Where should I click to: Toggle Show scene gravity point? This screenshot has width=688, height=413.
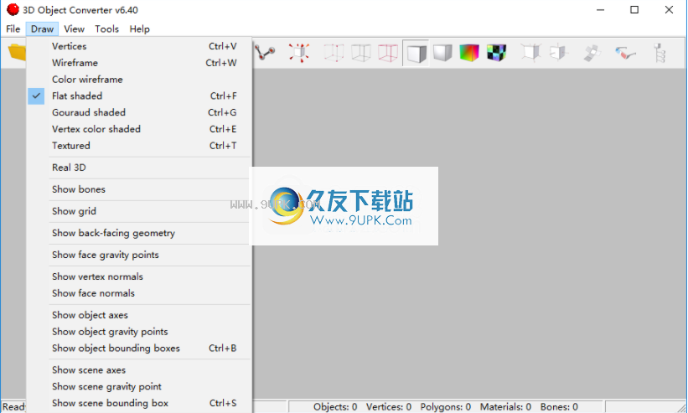139,387
